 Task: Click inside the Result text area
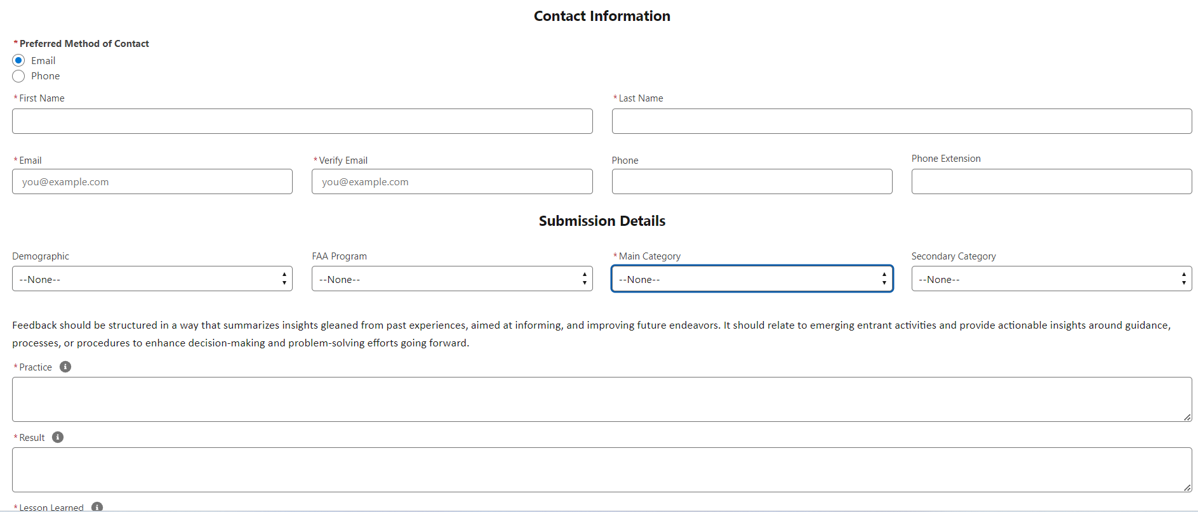click(601, 470)
